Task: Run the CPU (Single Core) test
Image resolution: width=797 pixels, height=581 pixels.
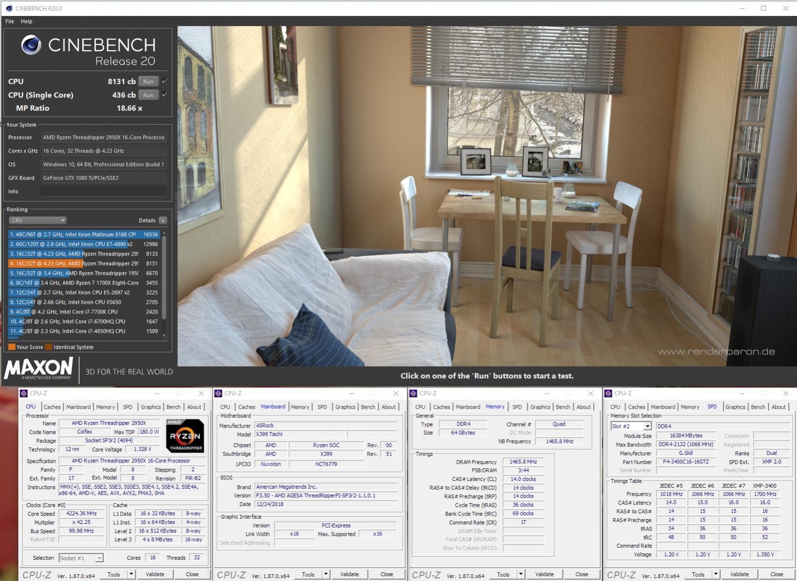Action: [148, 95]
